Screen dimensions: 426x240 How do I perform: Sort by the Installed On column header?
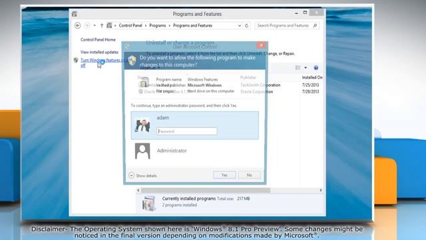tap(312, 77)
